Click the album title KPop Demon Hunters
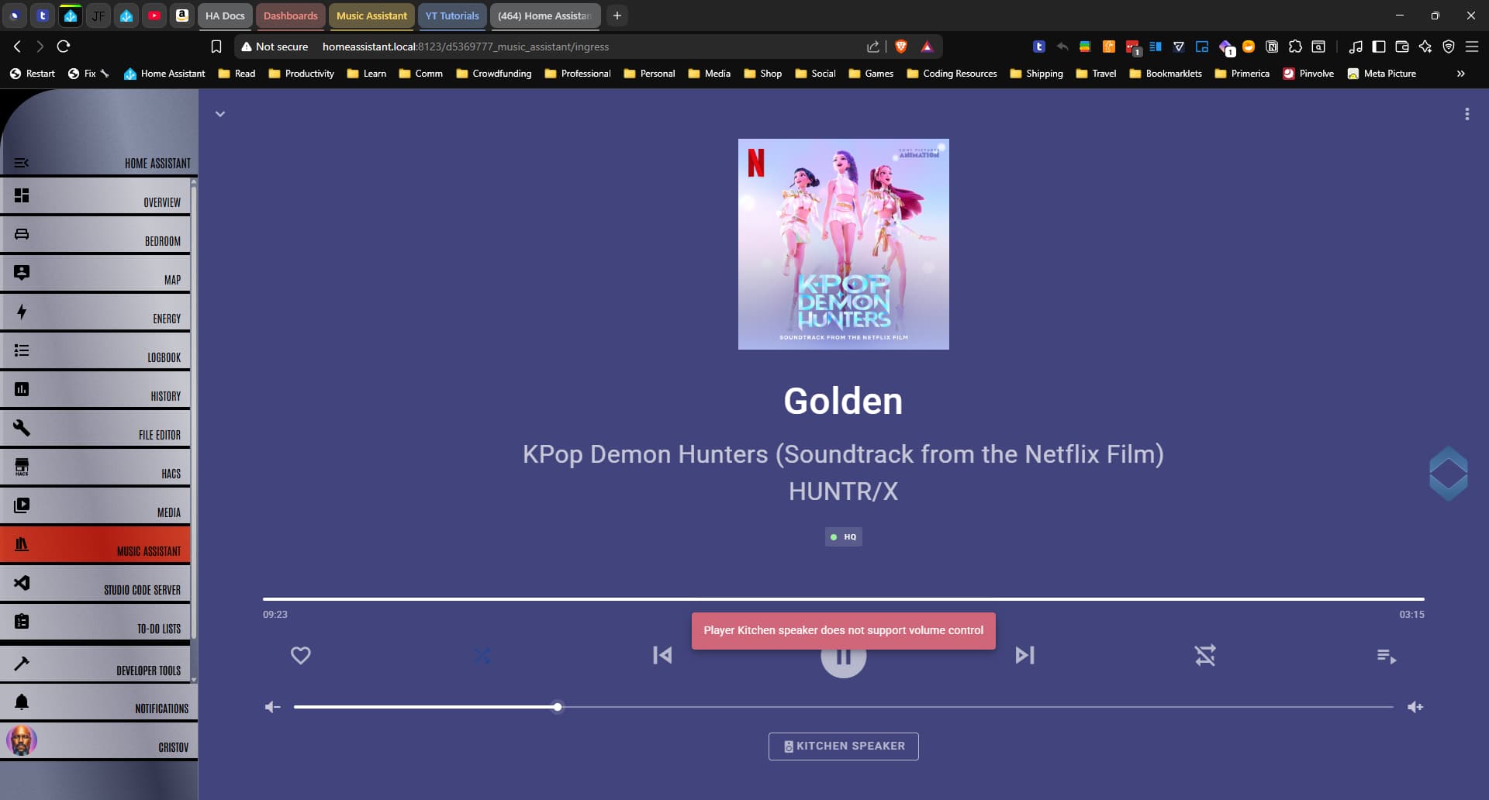 coord(843,454)
